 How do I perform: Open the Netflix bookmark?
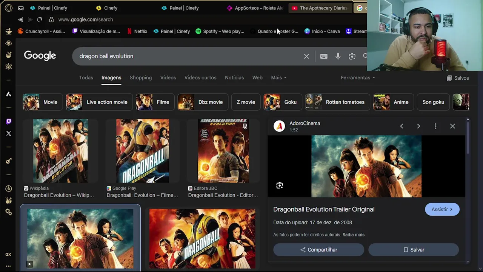pyautogui.click(x=137, y=31)
